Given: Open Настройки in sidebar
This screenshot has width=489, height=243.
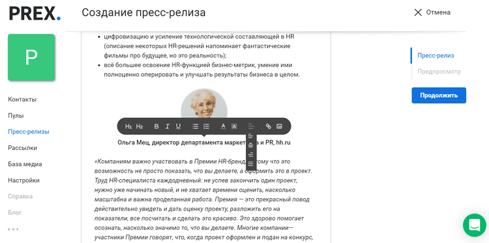Looking at the screenshot, I should (x=23, y=180).
